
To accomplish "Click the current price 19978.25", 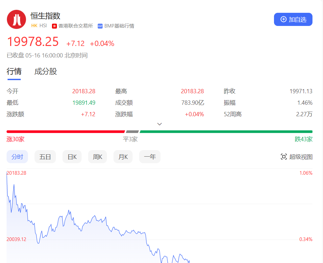I will (33, 42).
